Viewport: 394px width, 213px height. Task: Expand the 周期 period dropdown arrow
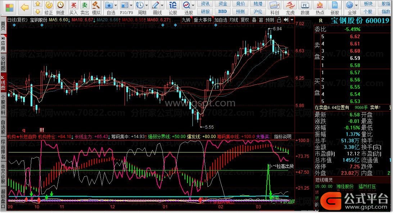(147, 5)
